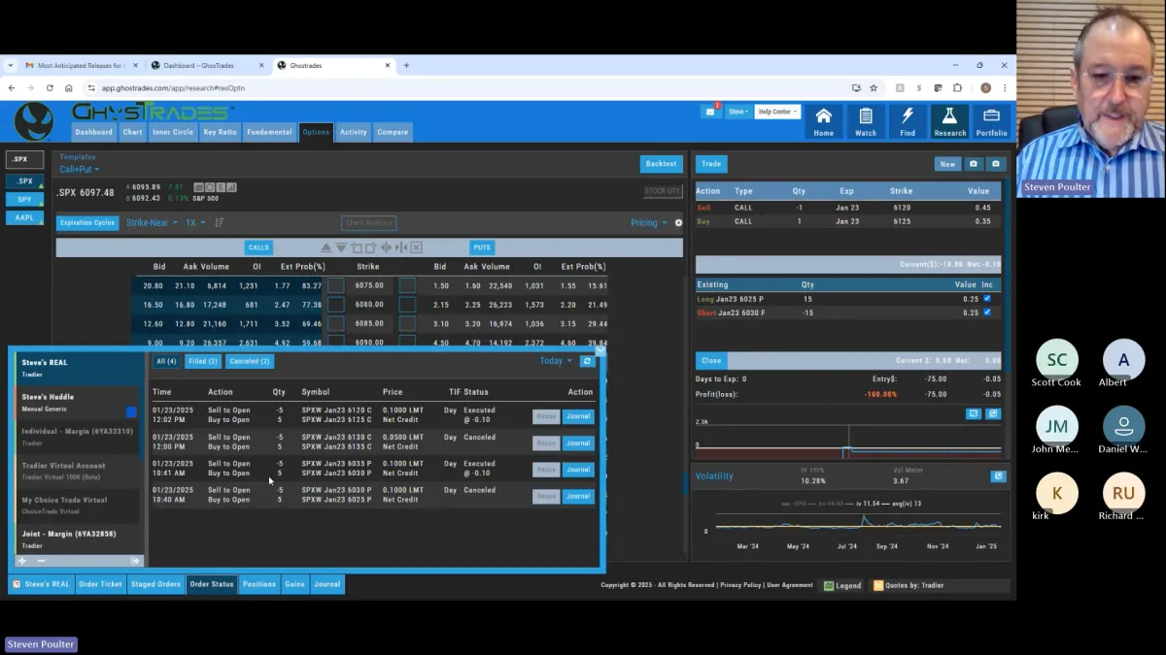Viewport: 1166px width, 655px height.
Task: Switch to the Chart tab
Action: (132, 132)
